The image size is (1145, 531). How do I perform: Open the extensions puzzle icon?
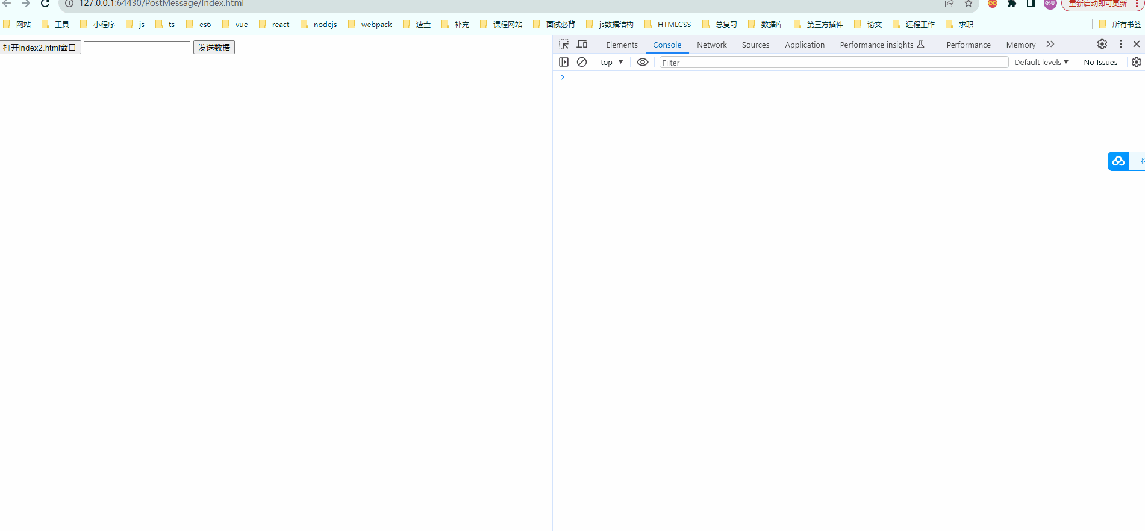click(x=1012, y=4)
